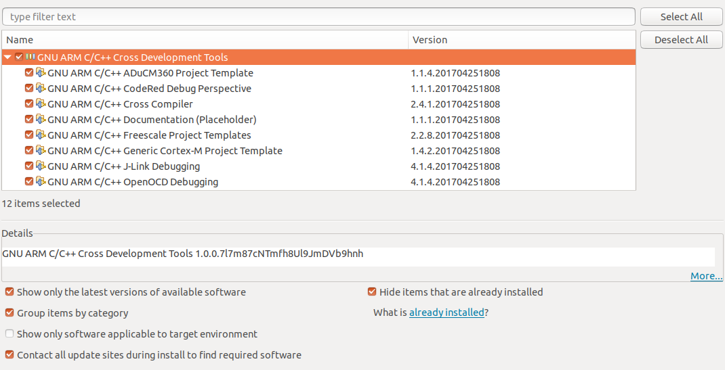Uncheck Documentation (Placeholder) checkbox
This screenshot has width=725, height=370.
tap(29, 119)
